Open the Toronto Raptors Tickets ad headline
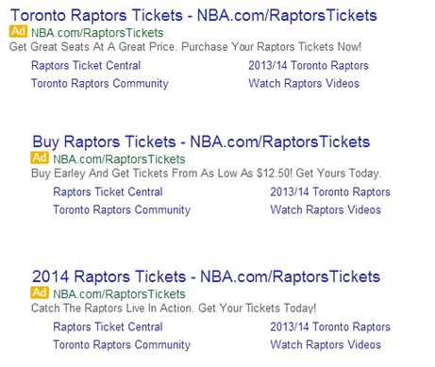 pyautogui.click(x=193, y=15)
